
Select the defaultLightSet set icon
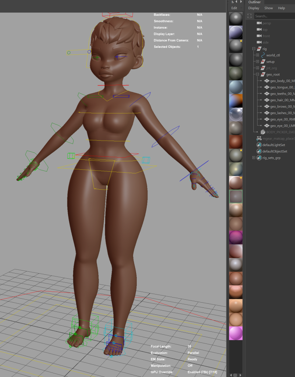(x=259, y=145)
